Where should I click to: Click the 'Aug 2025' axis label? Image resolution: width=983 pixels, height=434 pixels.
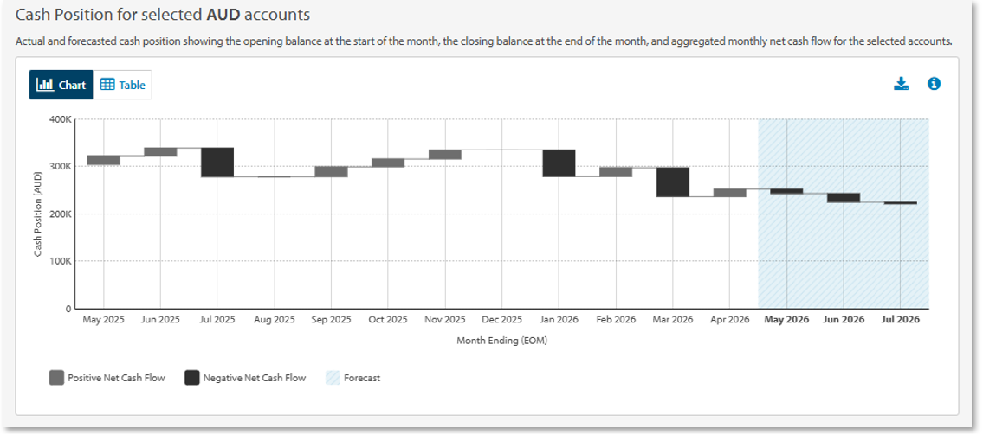(x=275, y=320)
